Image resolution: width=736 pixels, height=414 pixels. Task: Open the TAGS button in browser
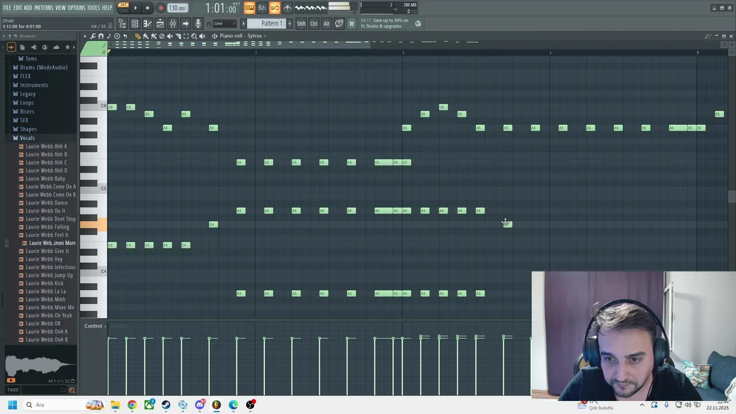(13, 390)
